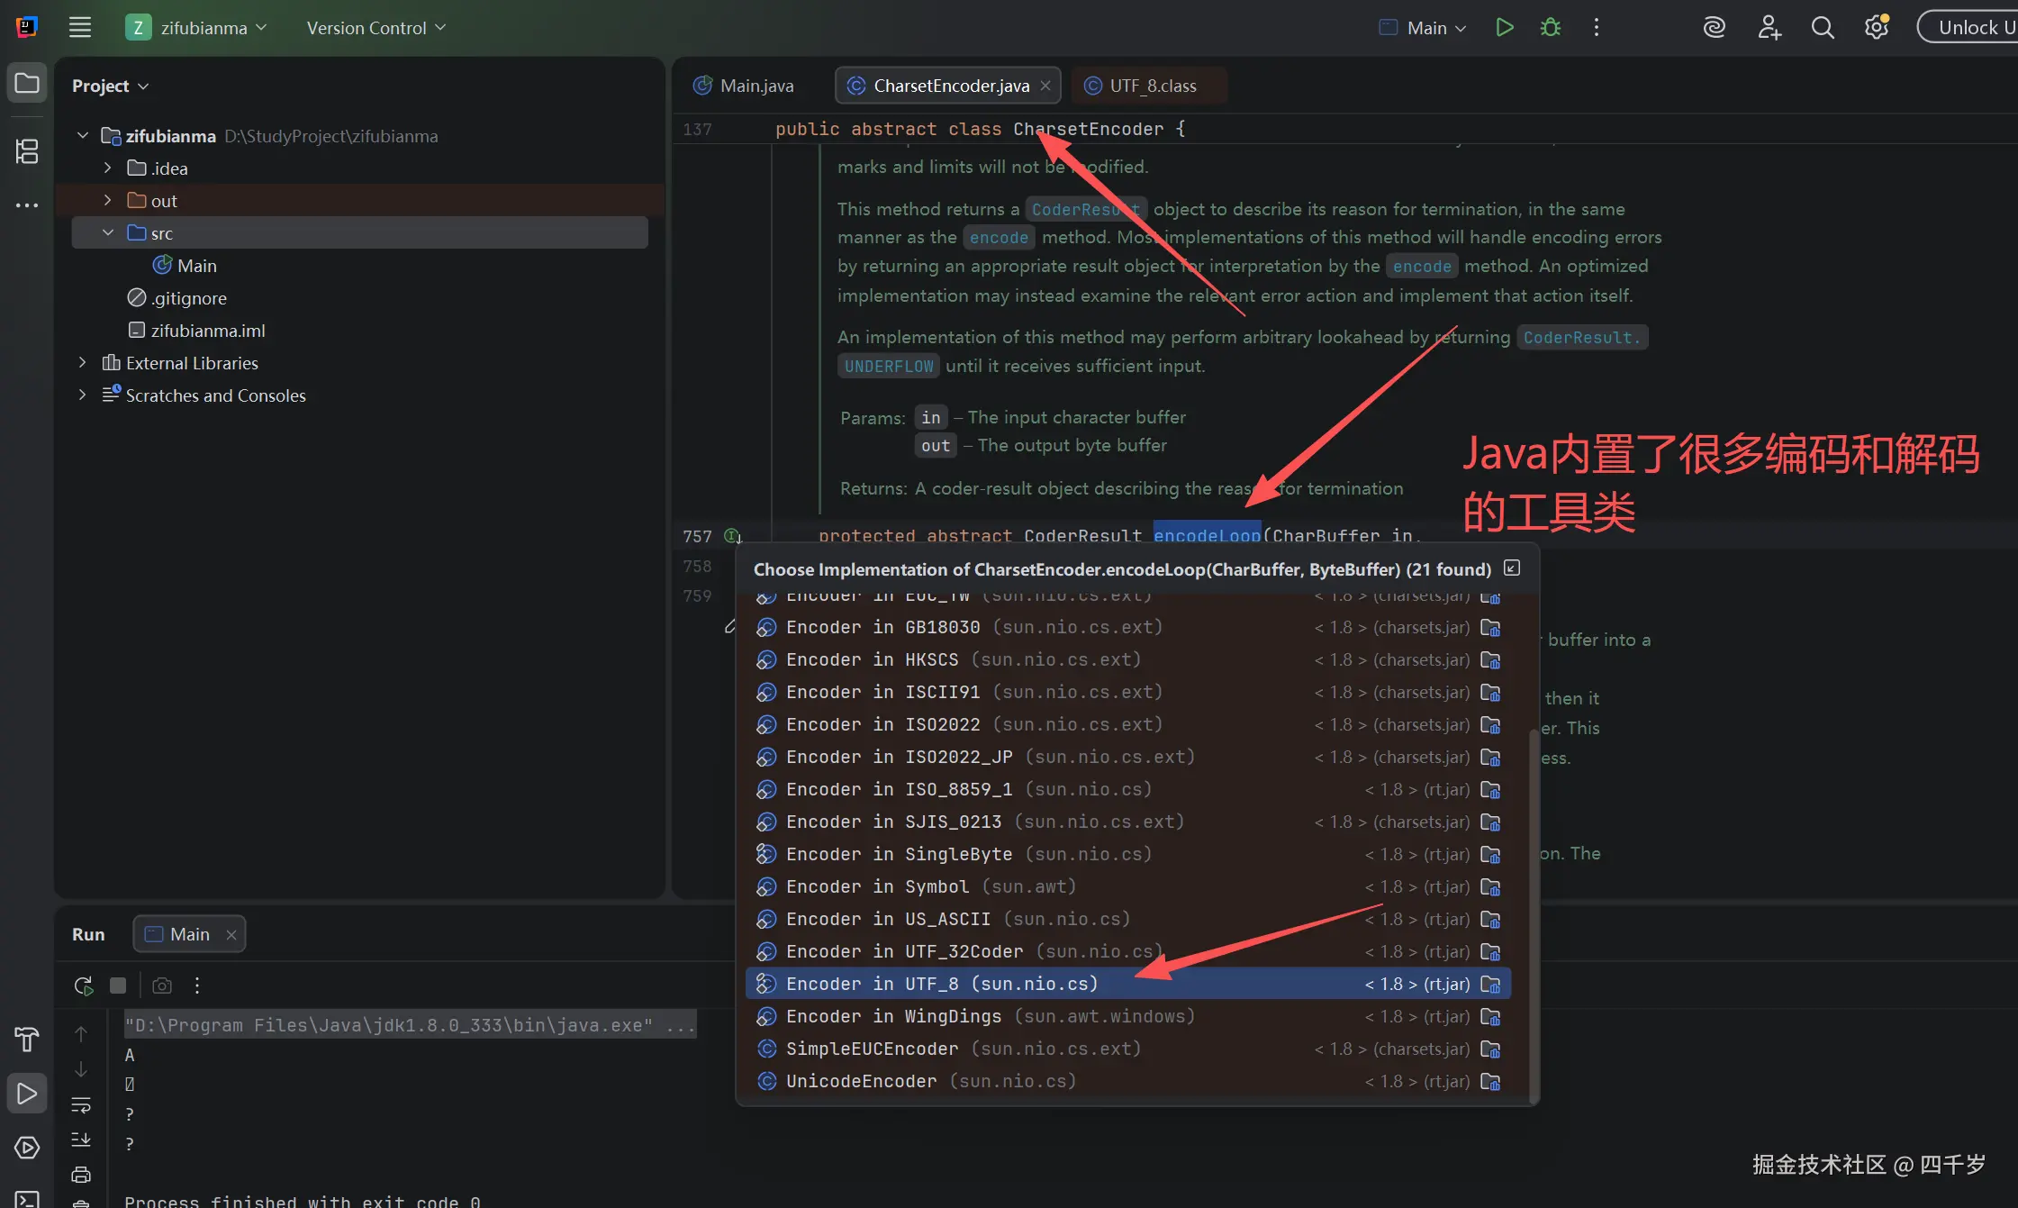Start debugging with the bug icon
Viewport: 2018px width, 1208px height.
tap(1550, 27)
